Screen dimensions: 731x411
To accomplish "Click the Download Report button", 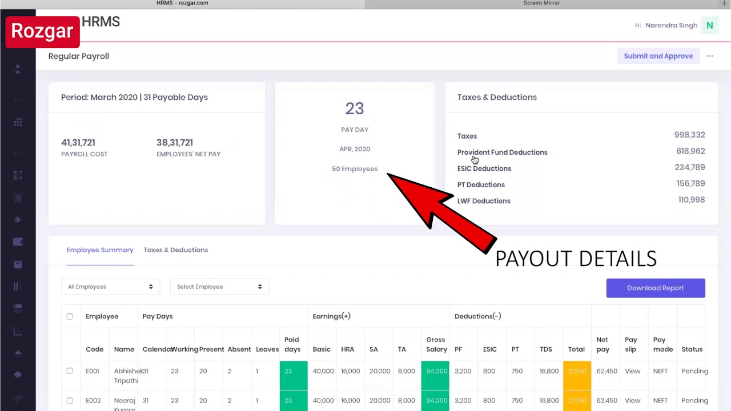I will 656,288.
